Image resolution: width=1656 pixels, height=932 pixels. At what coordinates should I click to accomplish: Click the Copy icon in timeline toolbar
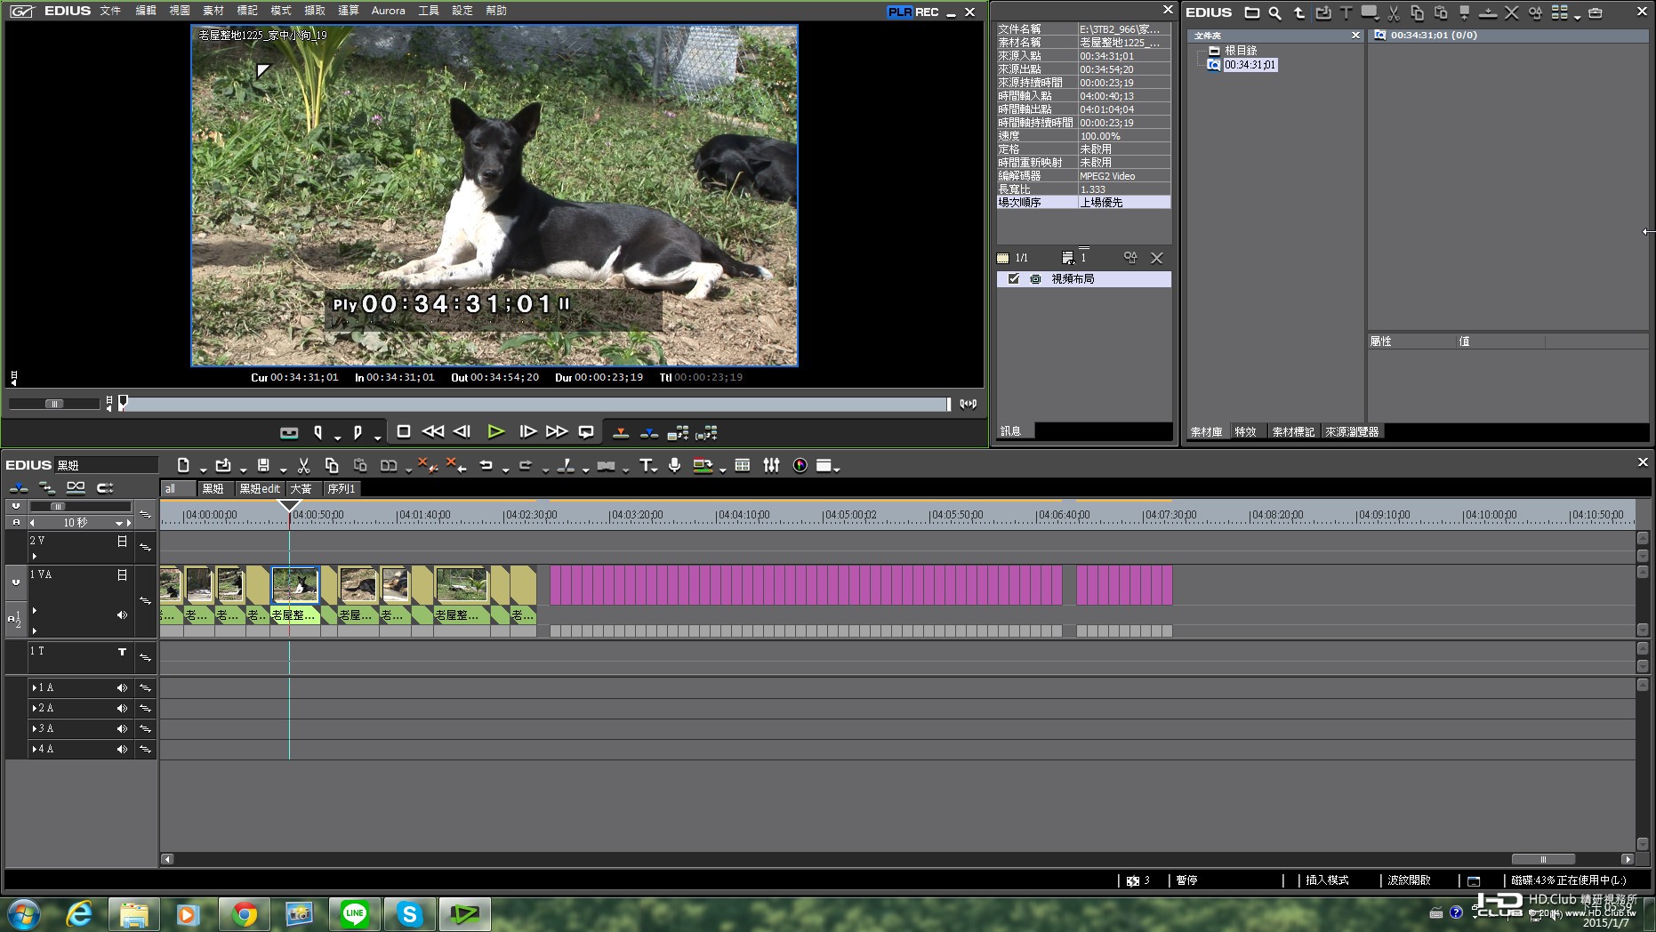[332, 465]
